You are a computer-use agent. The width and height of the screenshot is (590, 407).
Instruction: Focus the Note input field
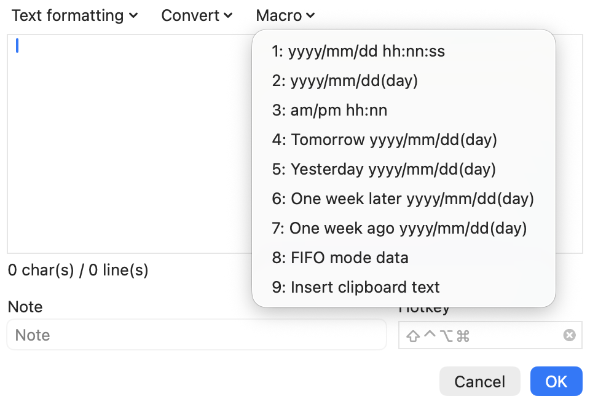tap(197, 334)
